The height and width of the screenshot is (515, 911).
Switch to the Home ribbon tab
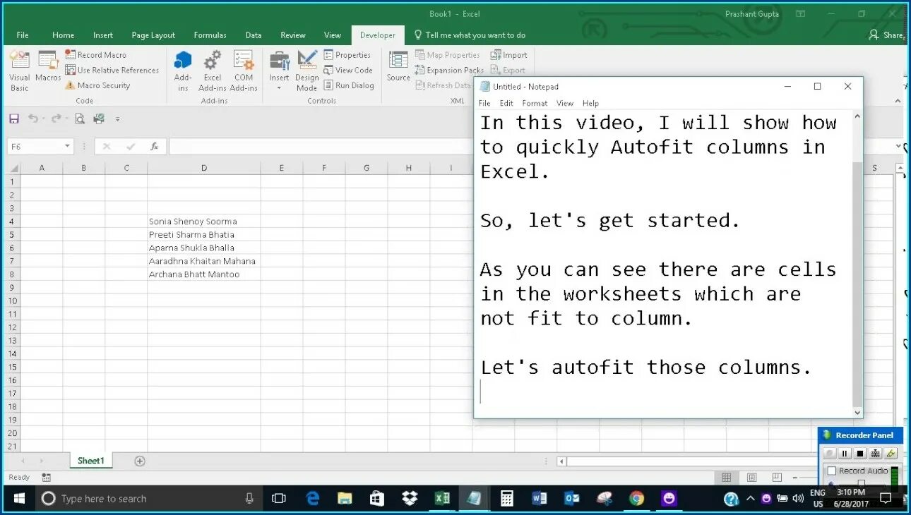click(x=63, y=35)
